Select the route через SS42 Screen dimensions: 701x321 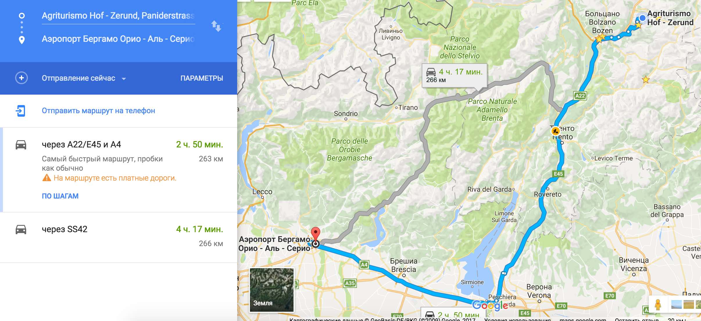(x=119, y=237)
